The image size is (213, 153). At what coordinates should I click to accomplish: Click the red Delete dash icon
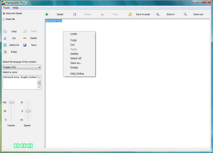point(25,38)
